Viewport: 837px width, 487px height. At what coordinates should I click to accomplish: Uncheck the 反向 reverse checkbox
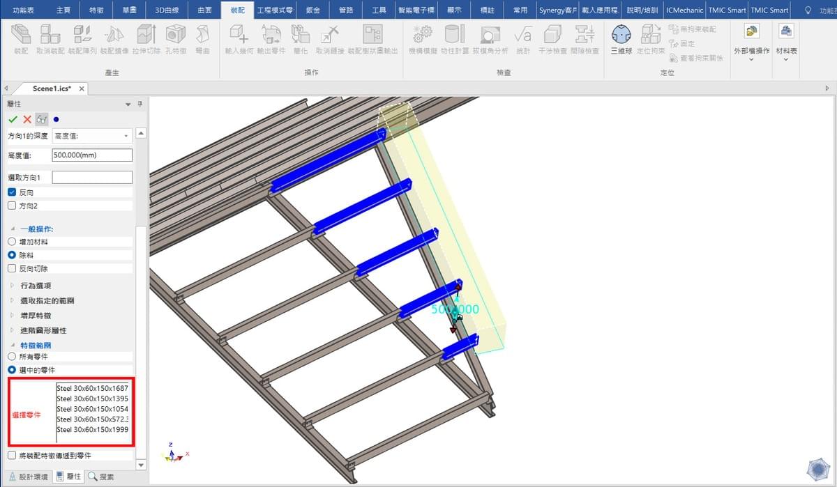[x=12, y=192]
